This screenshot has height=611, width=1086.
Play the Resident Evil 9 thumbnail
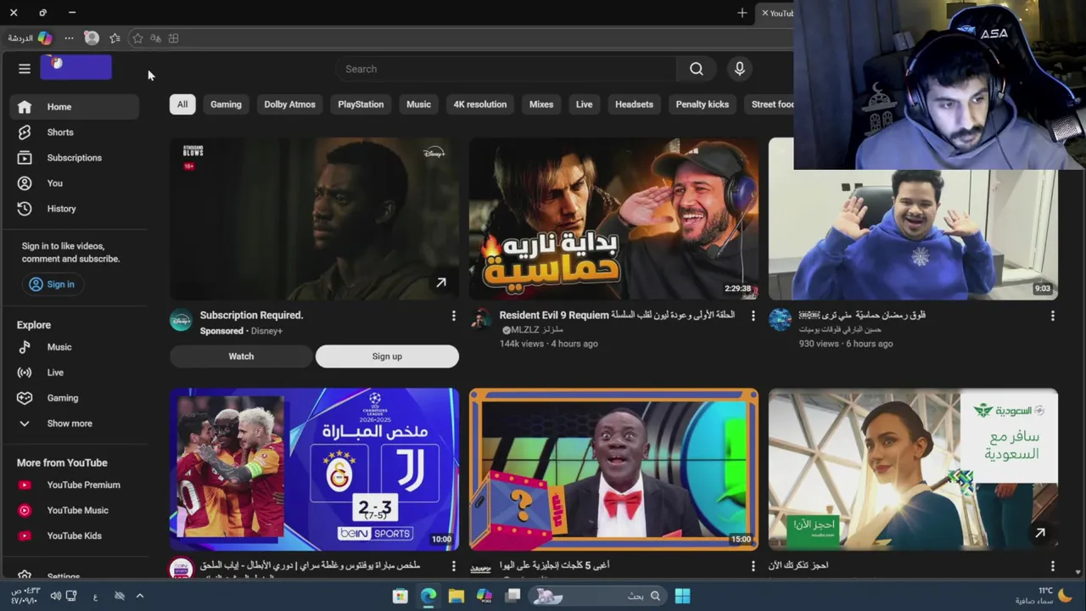(613, 219)
